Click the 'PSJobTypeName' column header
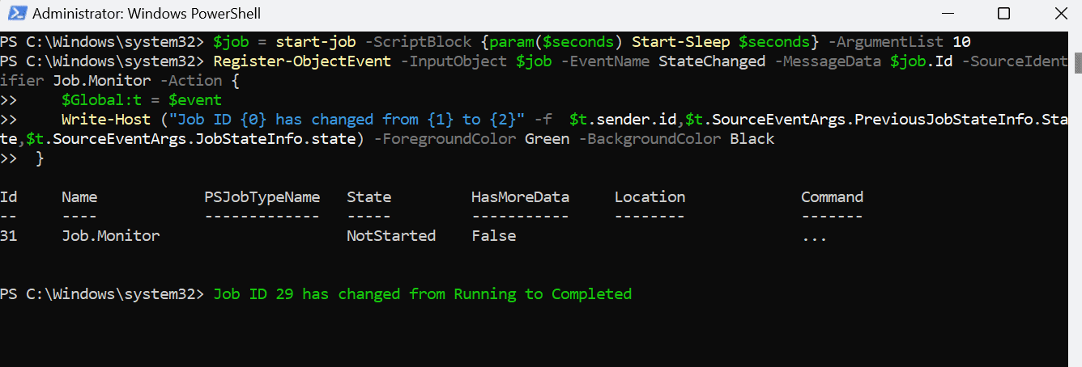Screen dimensions: 1082x367 (262, 197)
